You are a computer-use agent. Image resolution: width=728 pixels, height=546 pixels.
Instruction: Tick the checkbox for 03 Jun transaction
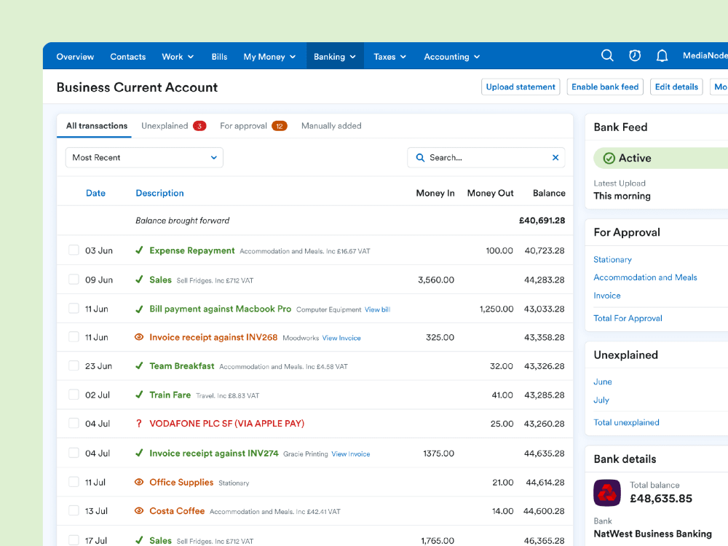tap(74, 250)
